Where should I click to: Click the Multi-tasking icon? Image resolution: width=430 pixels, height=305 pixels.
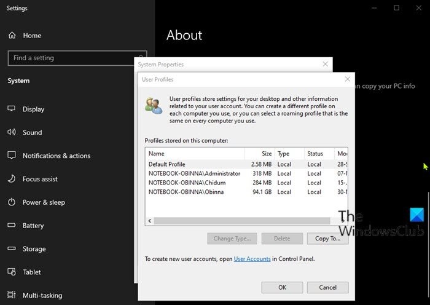(12, 295)
